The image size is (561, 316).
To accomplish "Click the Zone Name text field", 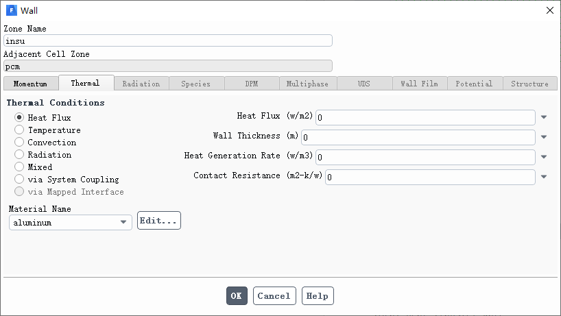I will click(x=168, y=40).
